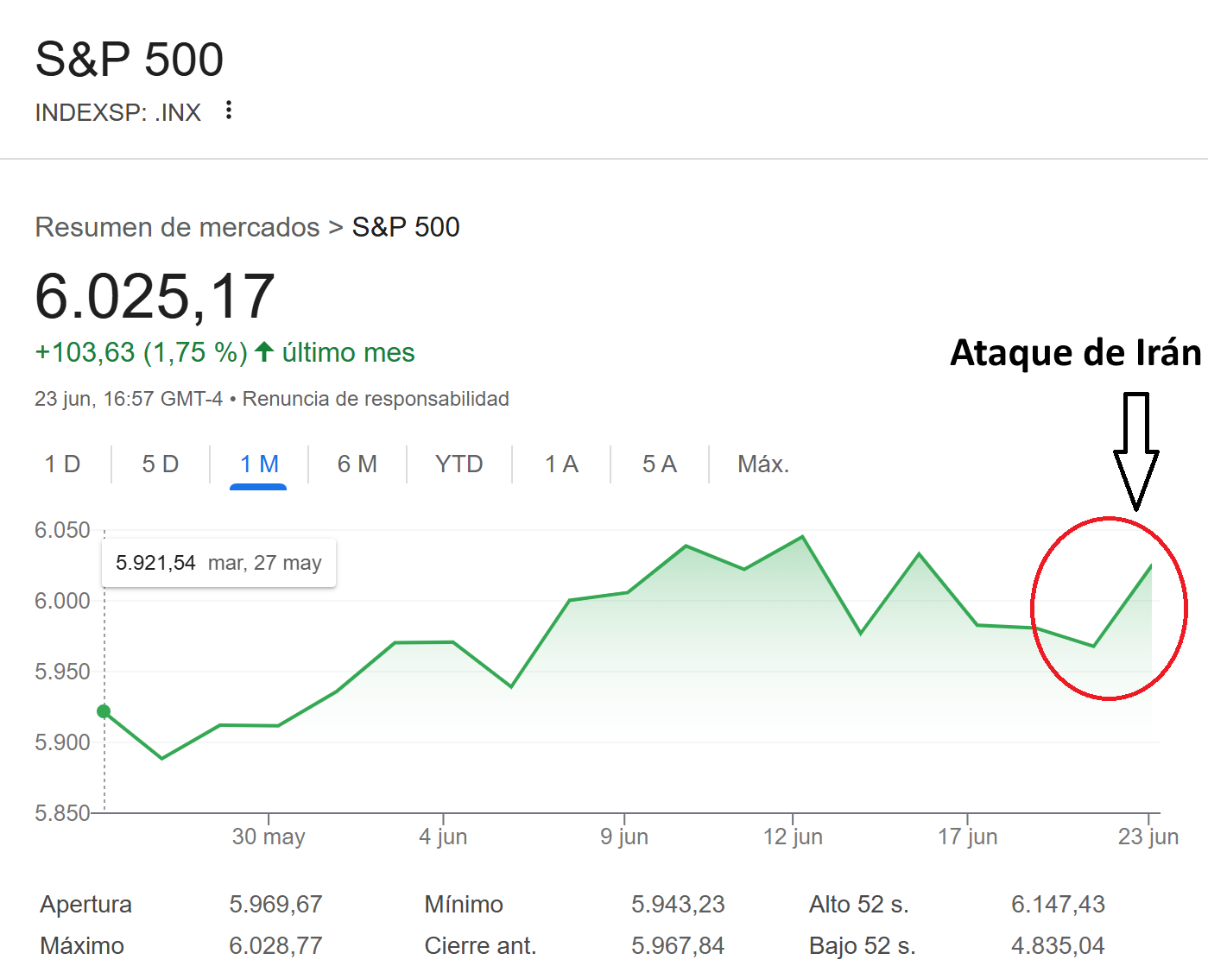Select the 1 A range tab
The image size is (1208, 966).
coord(561,464)
